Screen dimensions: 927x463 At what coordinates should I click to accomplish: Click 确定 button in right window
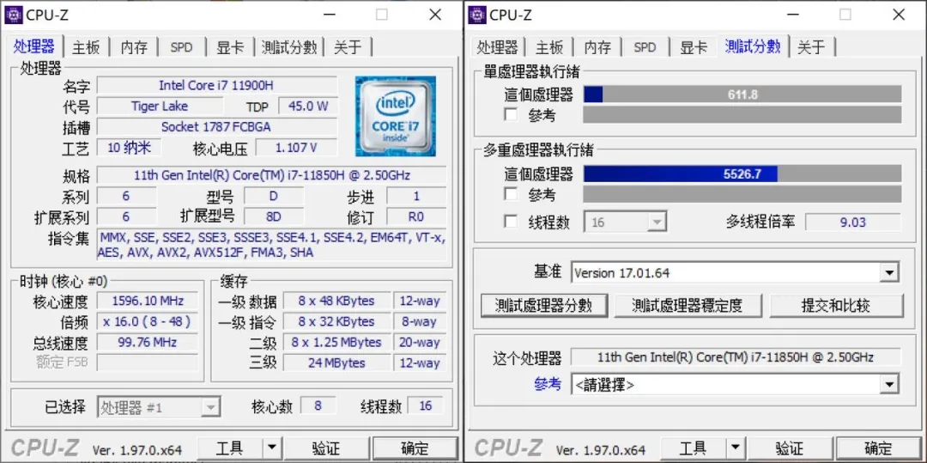(x=879, y=448)
